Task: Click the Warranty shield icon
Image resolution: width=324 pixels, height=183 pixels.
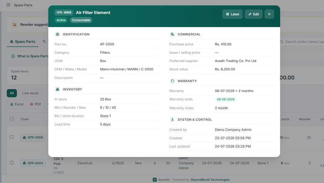Action: (172, 81)
